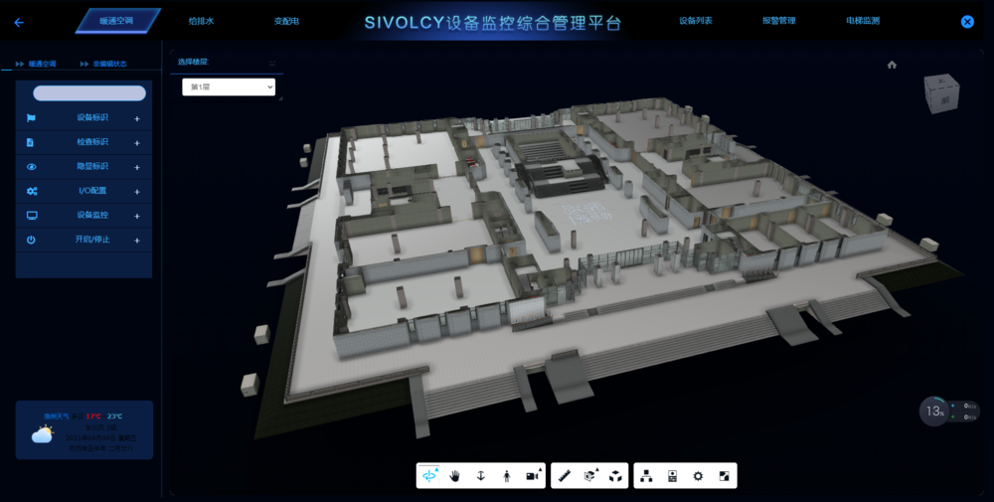The image size is (994, 502).
Task: Open 电梯监测 menu
Action: pyautogui.click(x=862, y=21)
